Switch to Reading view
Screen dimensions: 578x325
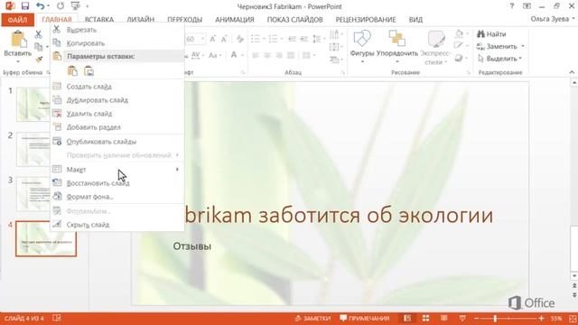coord(444,318)
